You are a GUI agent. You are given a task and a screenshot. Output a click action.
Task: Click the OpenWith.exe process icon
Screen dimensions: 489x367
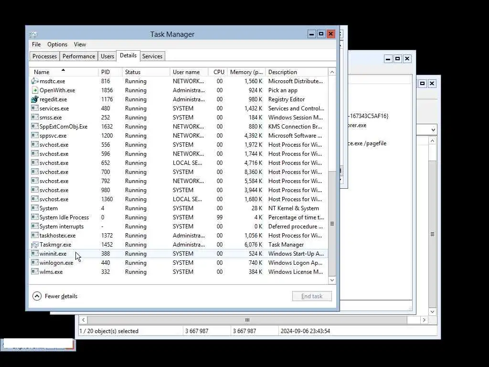[34, 90]
